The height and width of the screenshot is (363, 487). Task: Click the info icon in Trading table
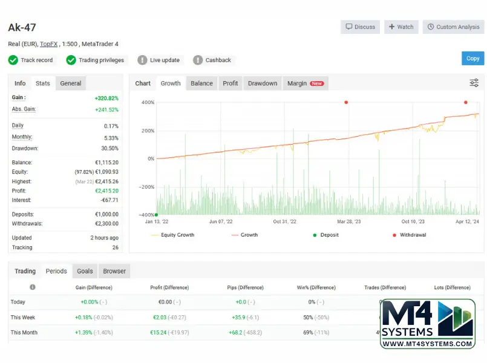[33, 287]
